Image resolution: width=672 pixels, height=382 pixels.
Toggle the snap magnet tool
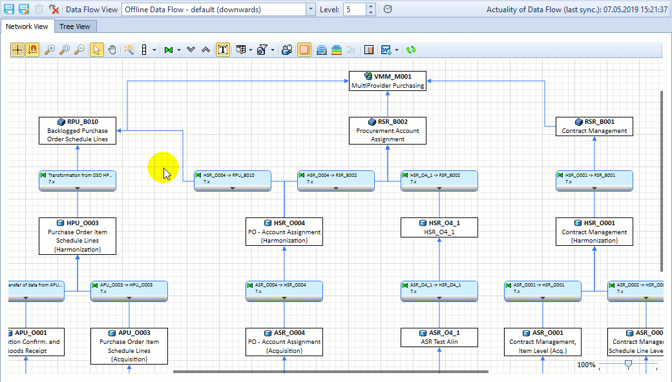(x=31, y=49)
